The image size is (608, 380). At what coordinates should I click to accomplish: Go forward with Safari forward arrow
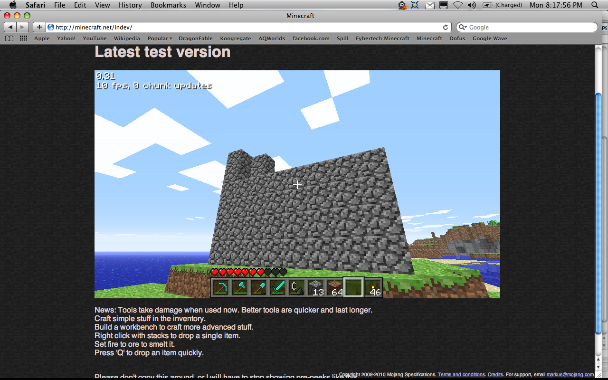(23, 27)
